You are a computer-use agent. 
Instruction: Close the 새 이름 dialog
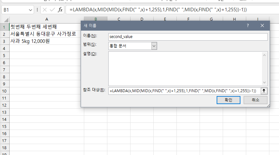[262, 25]
